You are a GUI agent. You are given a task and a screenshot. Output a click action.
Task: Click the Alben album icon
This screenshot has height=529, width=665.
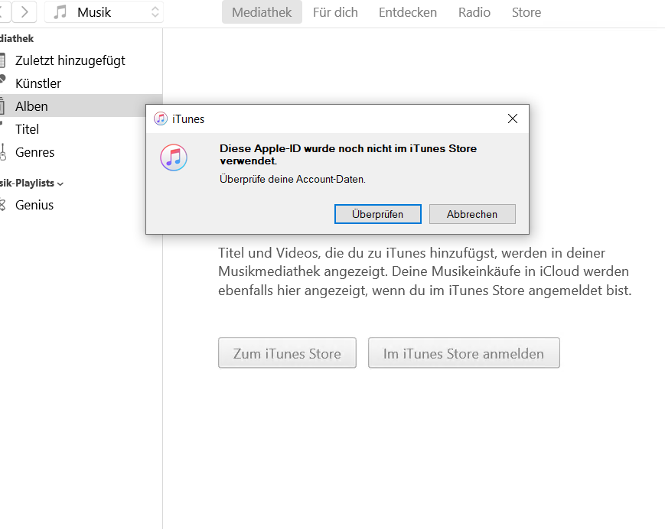coord(2,106)
